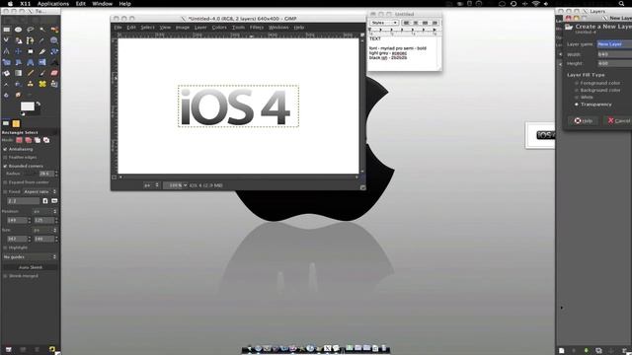
Task: Click the Width field in New Layer dialog
Action: pos(614,54)
